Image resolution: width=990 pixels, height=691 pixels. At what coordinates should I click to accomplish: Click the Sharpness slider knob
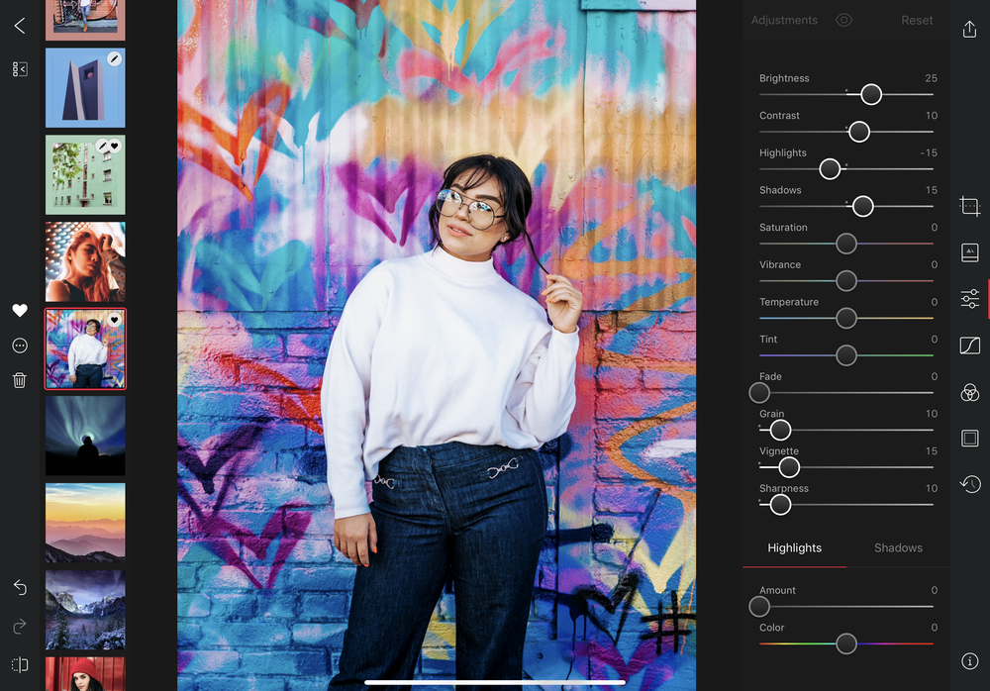(780, 504)
